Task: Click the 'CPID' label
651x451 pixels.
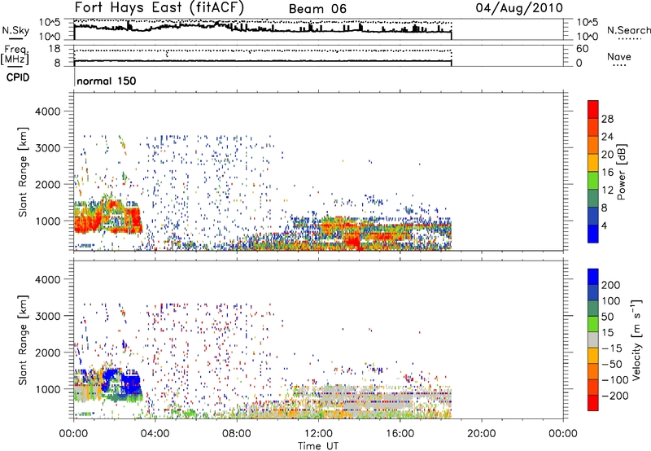Action: point(18,77)
